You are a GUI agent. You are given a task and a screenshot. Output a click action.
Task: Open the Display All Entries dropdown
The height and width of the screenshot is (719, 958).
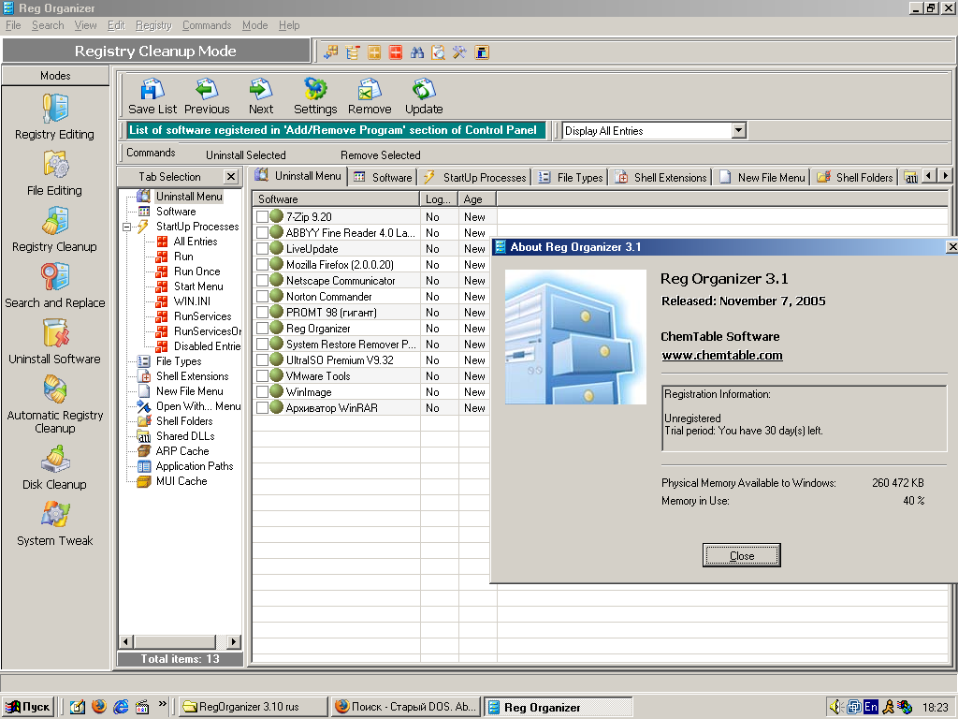pos(738,131)
